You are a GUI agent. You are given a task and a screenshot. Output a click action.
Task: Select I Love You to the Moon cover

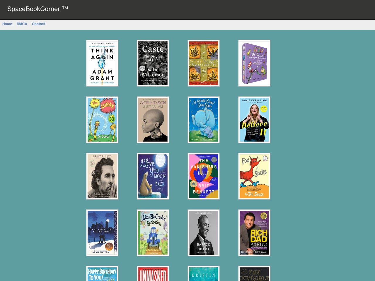tap(153, 176)
